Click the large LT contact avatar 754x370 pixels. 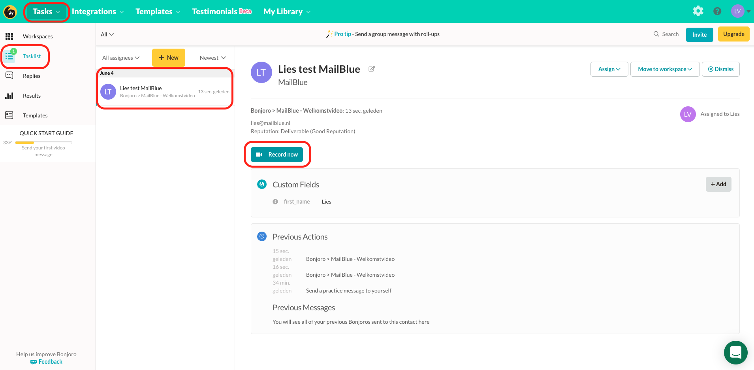tap(261, 72)
